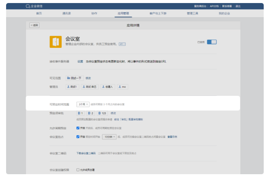Uncheck 开启 for 会议室抢占
Viewport: 266px width, 178px height.
78,137
